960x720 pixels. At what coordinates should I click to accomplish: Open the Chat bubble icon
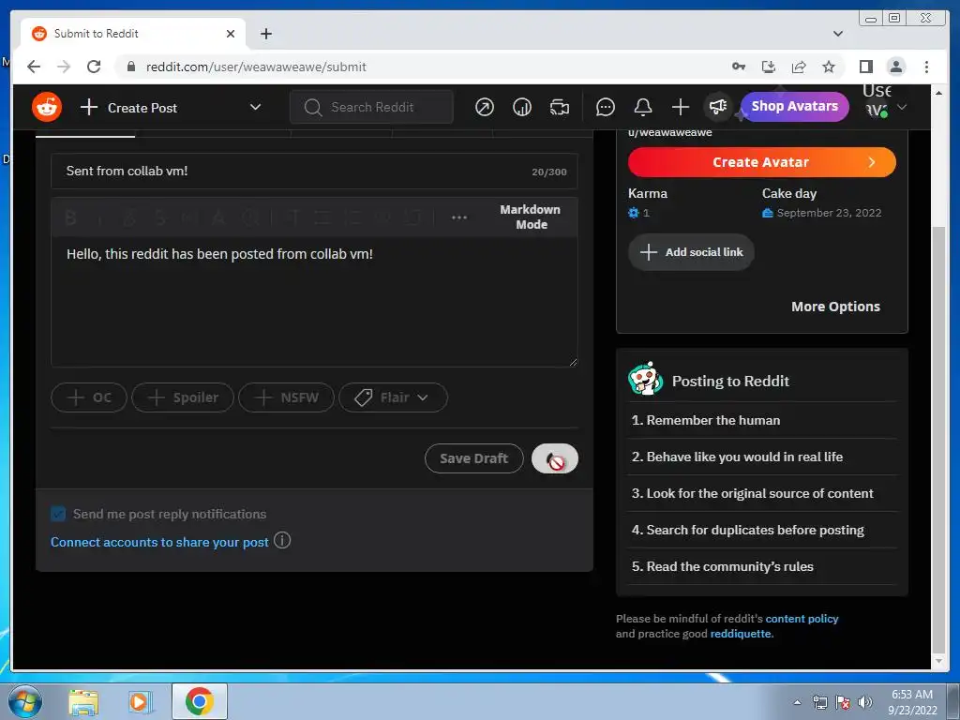point(605,108)
